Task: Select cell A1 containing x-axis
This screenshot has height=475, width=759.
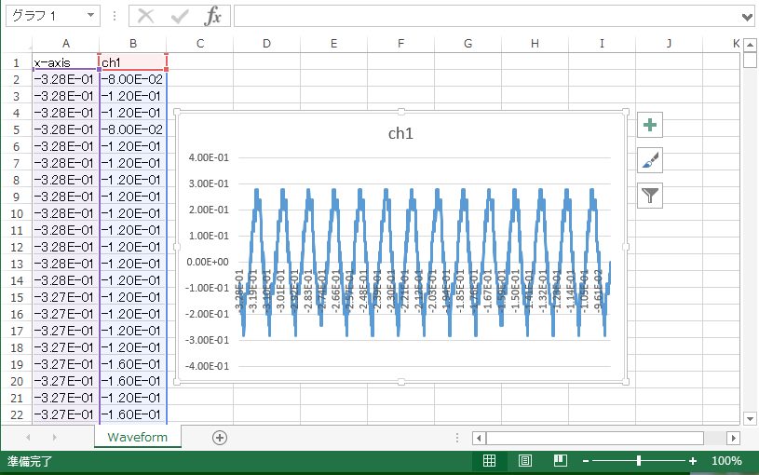Action: coord(66,62)
